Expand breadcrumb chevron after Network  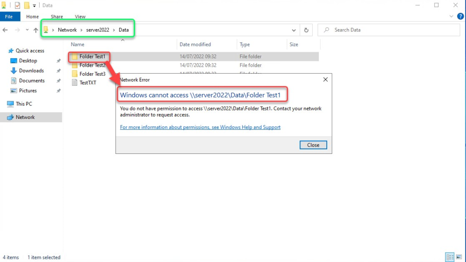tap(81, 30)
